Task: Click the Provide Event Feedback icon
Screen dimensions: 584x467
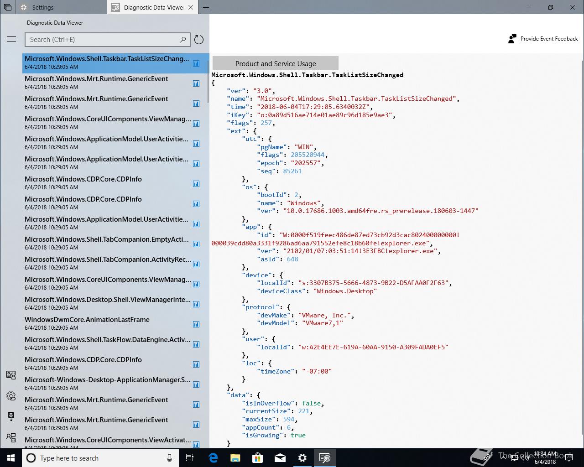Action: point(512,39)
